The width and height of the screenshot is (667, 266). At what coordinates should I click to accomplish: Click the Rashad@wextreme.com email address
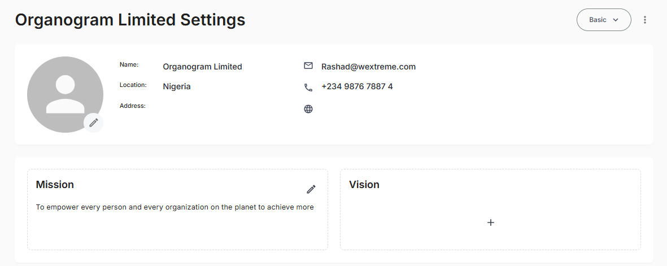pyautogui.click(x=368, y=67)
